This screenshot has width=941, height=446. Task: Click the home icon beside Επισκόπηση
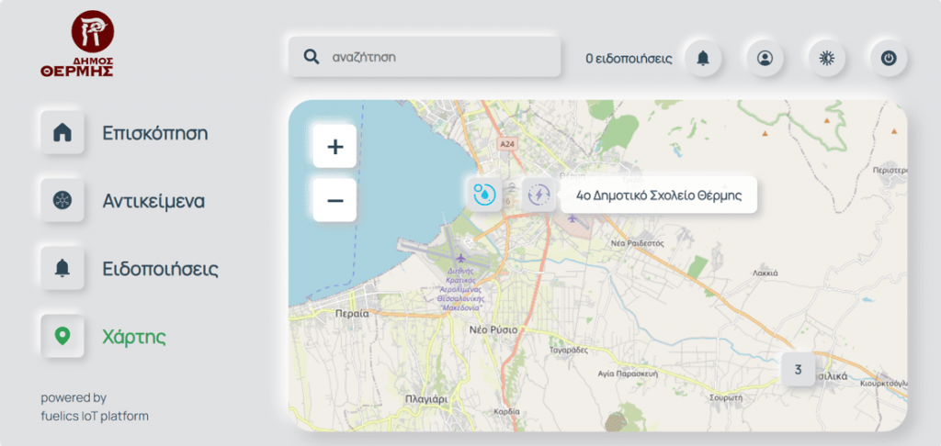[62, 133]
